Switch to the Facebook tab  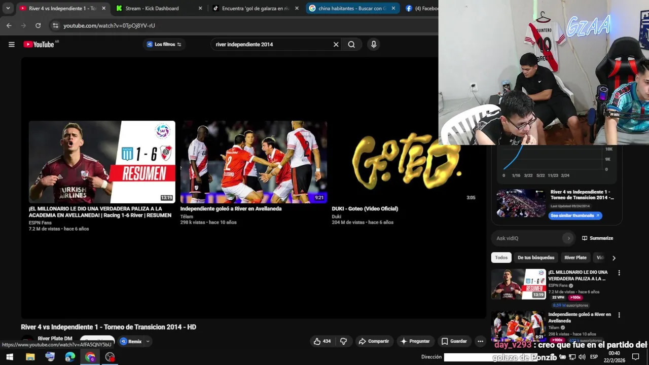[422, 8]
